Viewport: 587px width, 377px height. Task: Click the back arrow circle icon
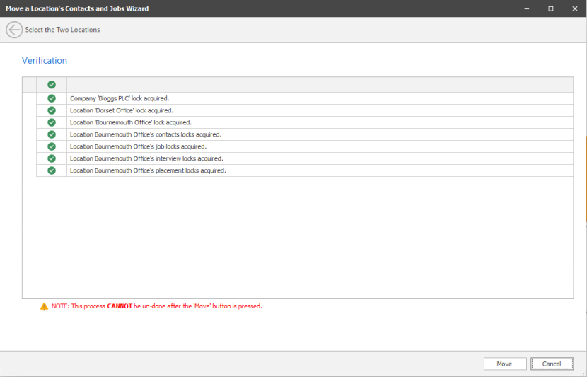(x=14, y=30)
